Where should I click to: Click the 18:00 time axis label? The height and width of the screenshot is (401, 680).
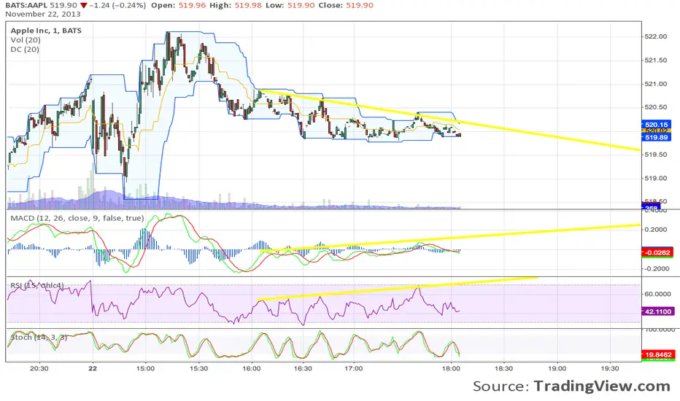pyautogui.click(x=451, y=368)
